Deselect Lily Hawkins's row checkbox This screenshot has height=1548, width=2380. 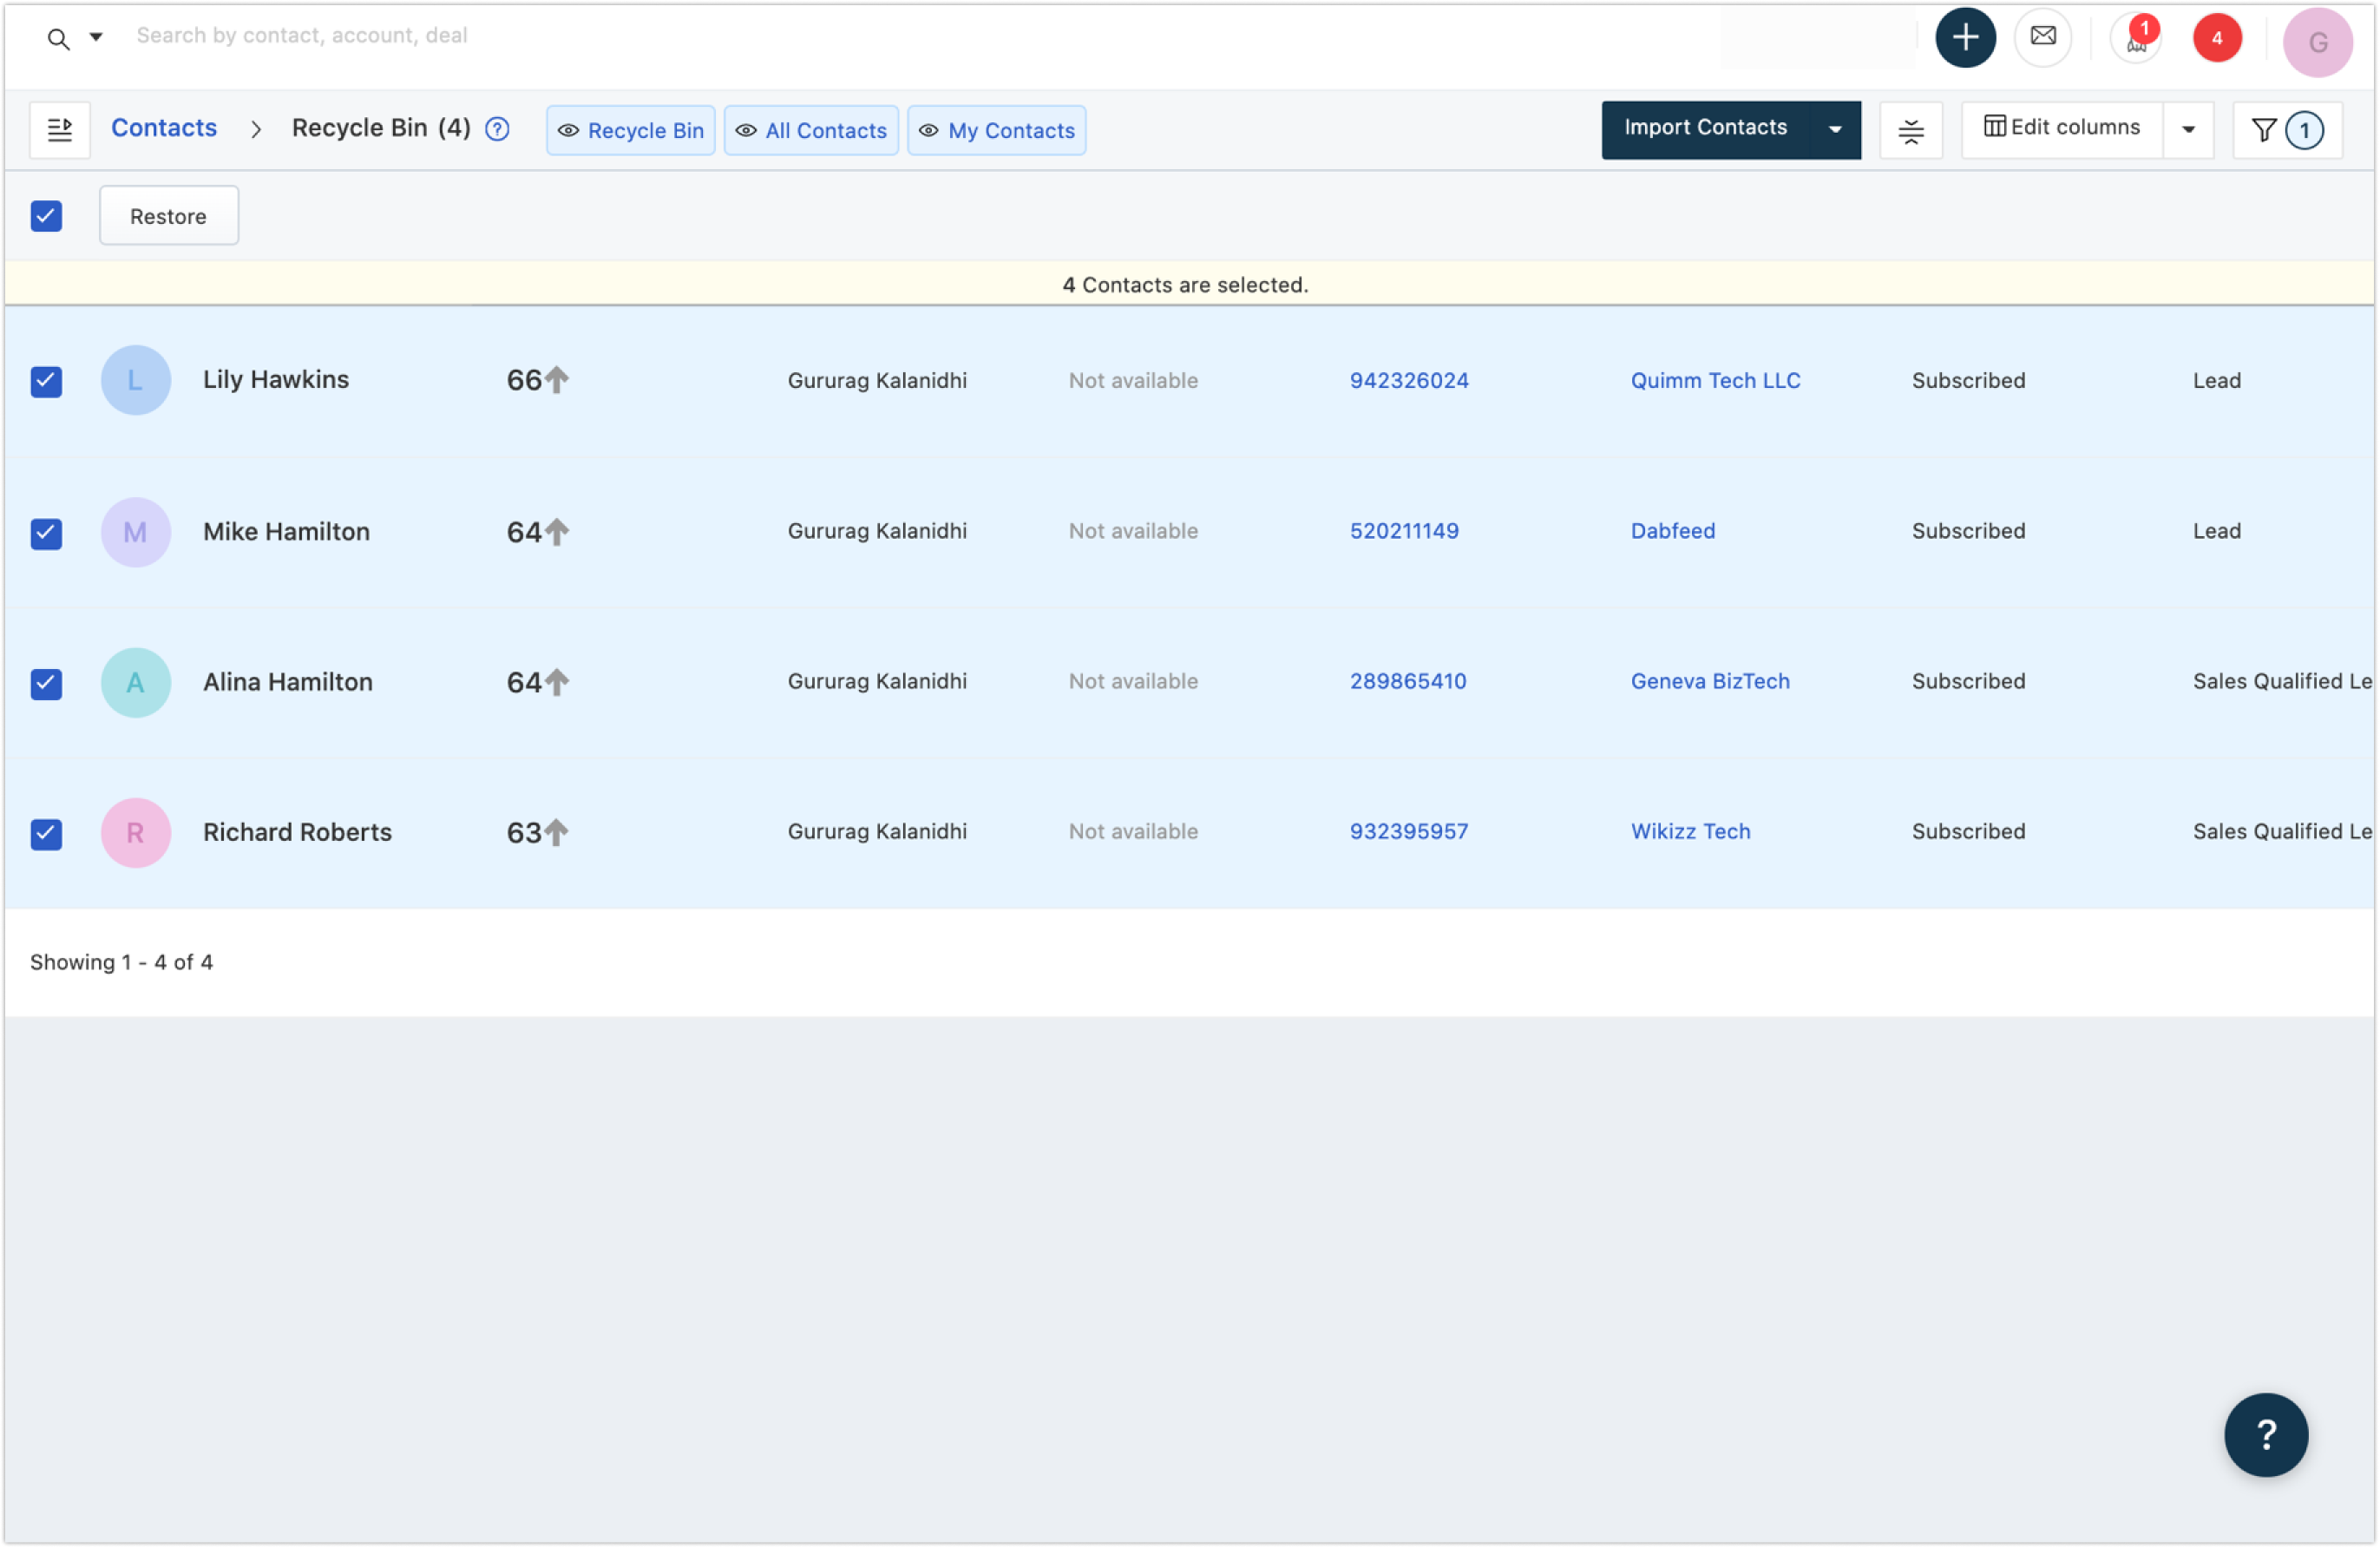[46, 381]
